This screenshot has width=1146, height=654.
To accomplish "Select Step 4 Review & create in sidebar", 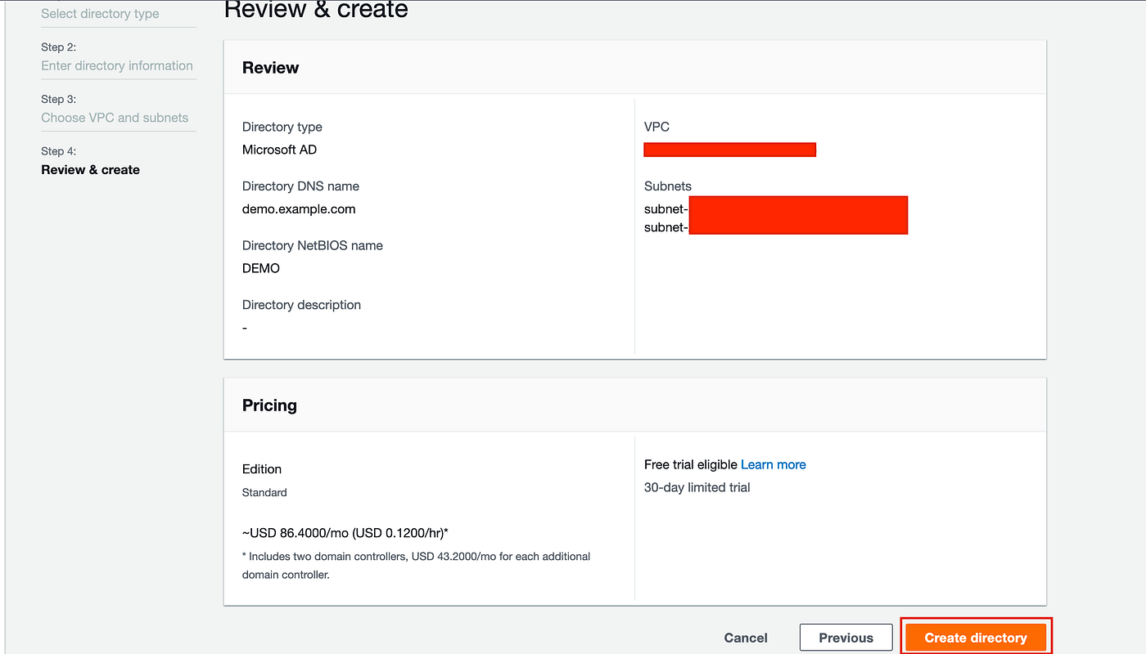I will (90, 169).
